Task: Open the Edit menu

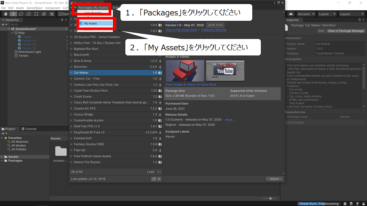Action: pyautogui.click(x=11, y=8)
